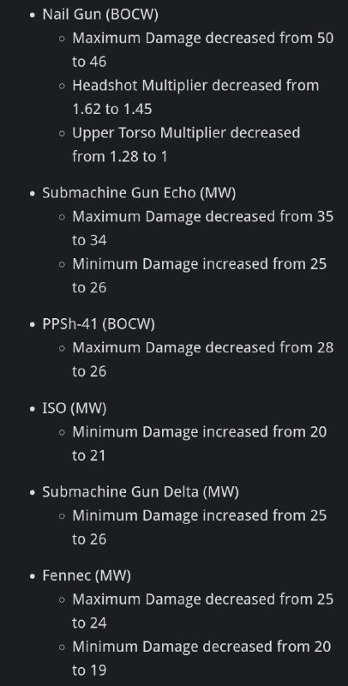Click the Submachine Gun Delta (MW) heading
The width and height of the screenshot is (348, 686).
point(141,492)
